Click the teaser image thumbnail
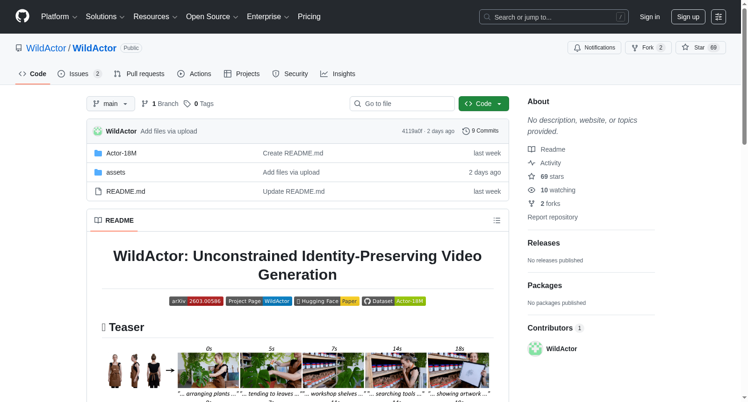Screen dimensions: 748x402 pyautogui.click(x=298, y=373)
